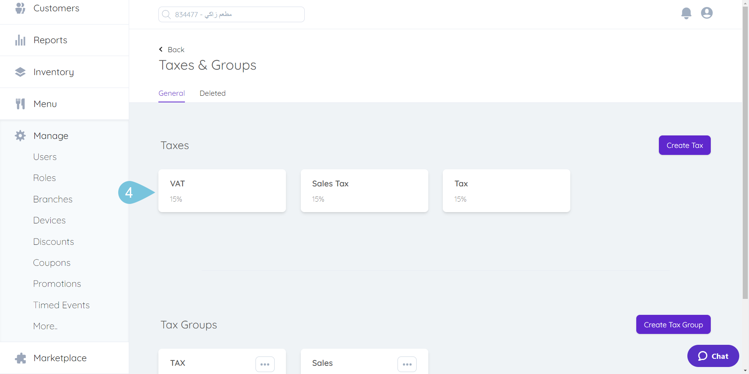The width and height of the screenshot is (749, 374).
Task: Expand More.. under Manage
Action: pyautogui.click(x=45, y=326)
